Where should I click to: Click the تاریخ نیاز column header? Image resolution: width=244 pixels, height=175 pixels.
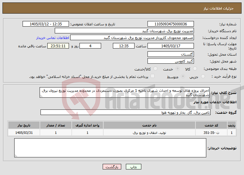(24, 125)
